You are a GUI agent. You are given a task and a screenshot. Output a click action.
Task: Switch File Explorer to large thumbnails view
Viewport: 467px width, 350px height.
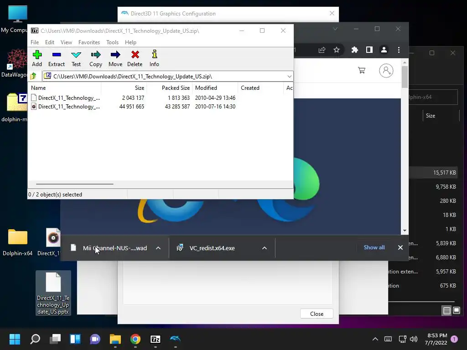click(x=457, y=311)
